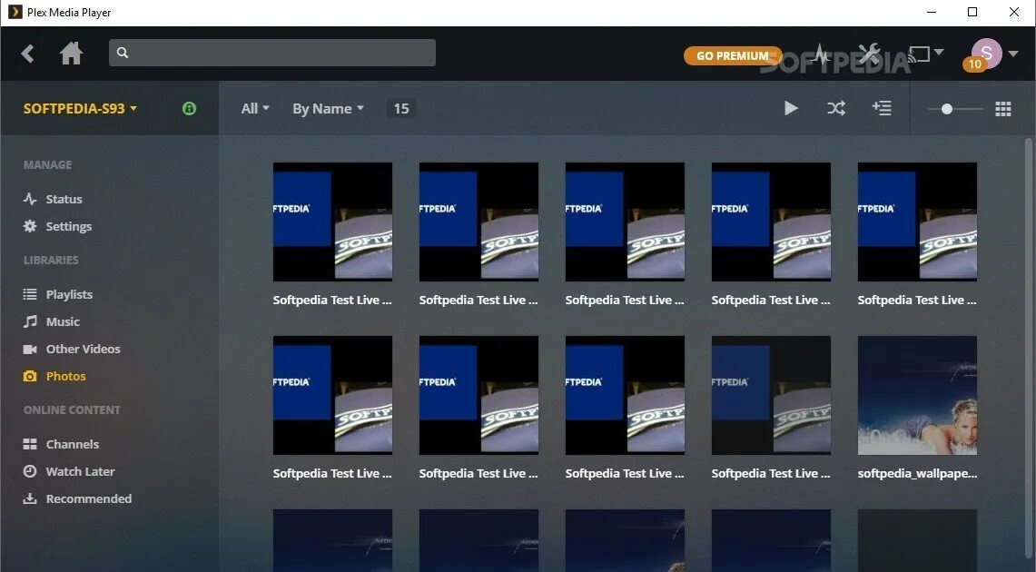Image resolution: width=1036 pixels, height=572 pixels.
Task: Adjust the thumbnail size slider
Action: (x=955, y=109)
